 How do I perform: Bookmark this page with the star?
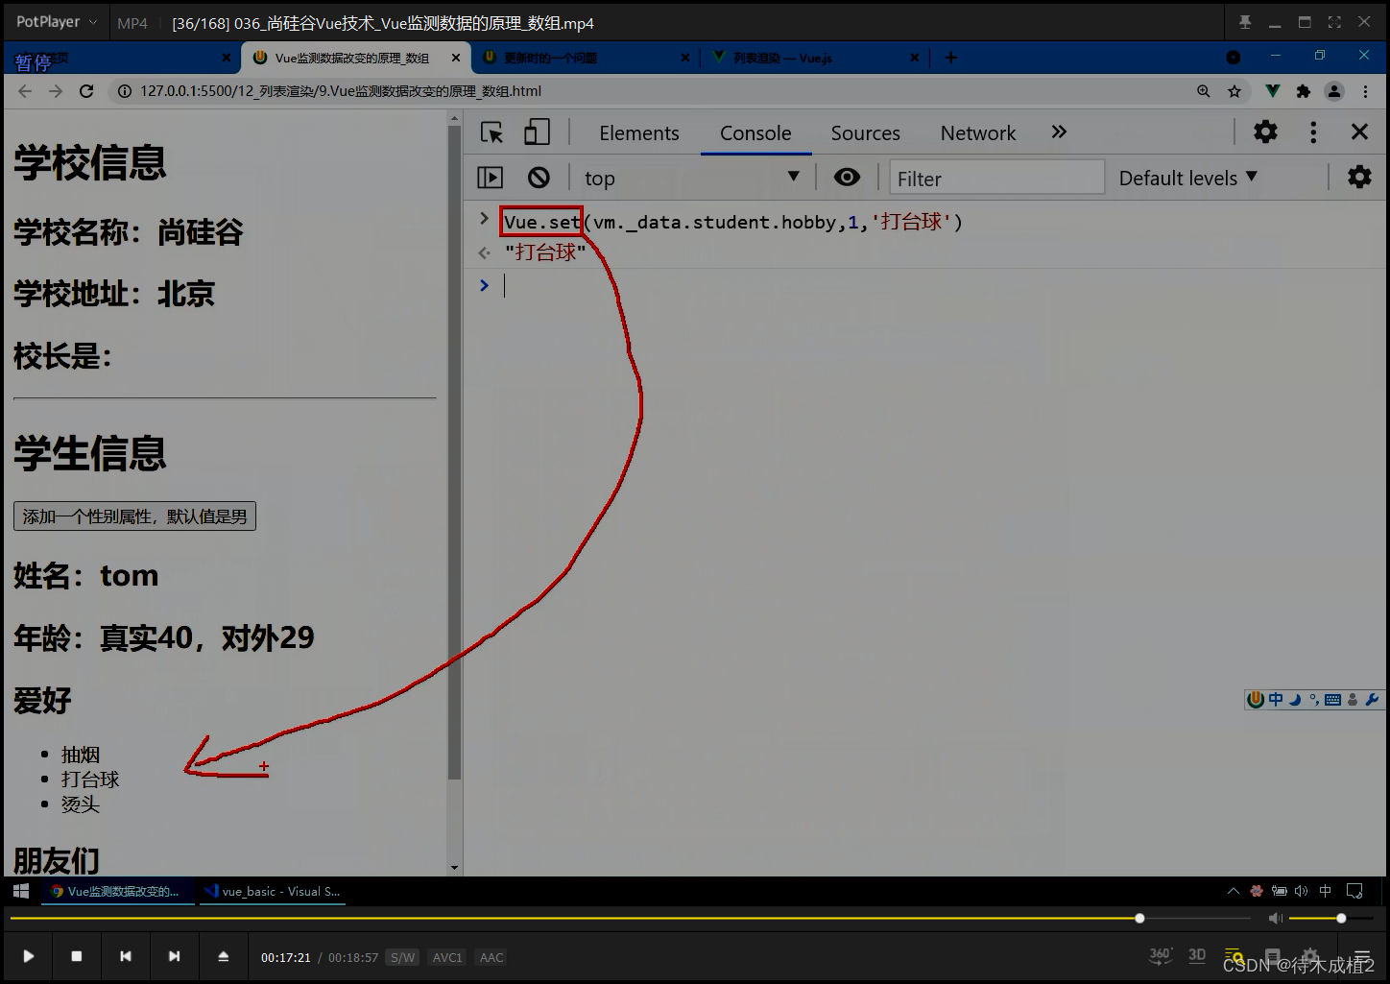click(1234, 91)
